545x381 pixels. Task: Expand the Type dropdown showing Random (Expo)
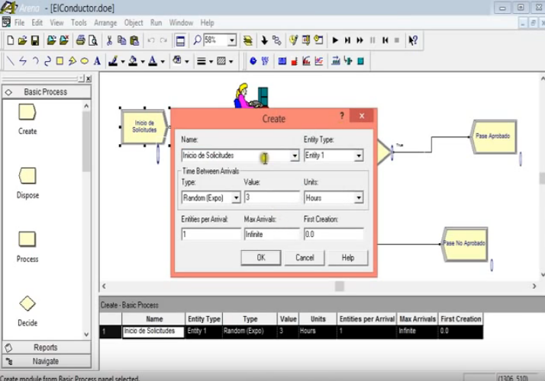click(235, 197)
